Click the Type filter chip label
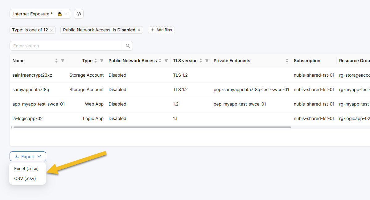Screen dimensions: 370x200 click(x=30, y=30)
